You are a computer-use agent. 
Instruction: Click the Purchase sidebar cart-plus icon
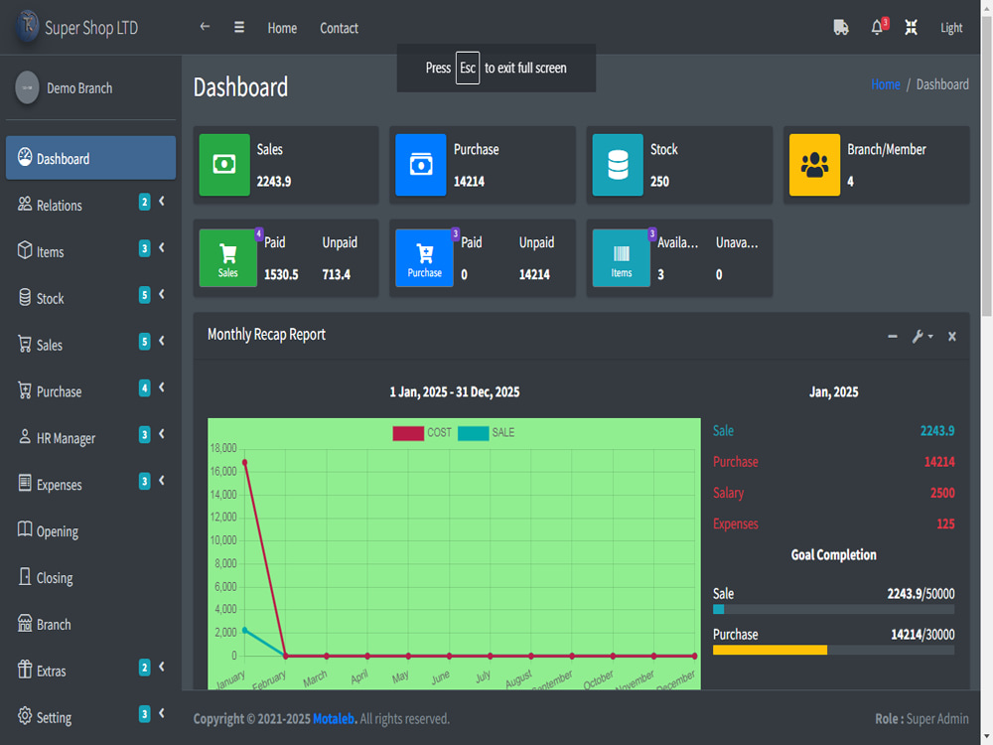coord(25,390)
